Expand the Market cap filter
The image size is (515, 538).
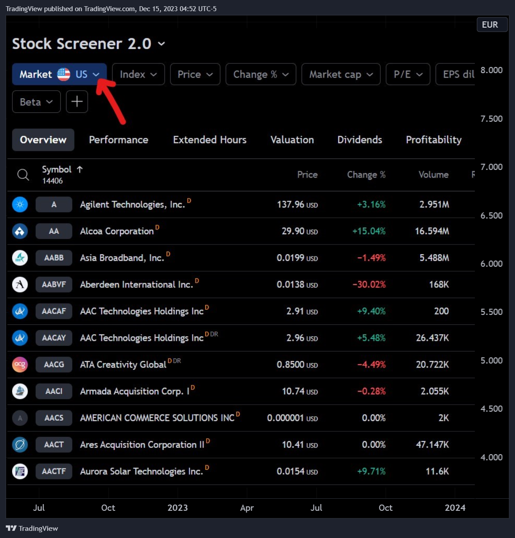pos(341,74)
